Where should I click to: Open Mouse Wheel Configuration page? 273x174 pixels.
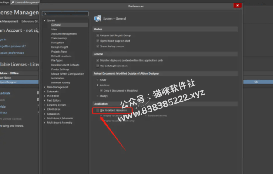[x=68, y=74]
